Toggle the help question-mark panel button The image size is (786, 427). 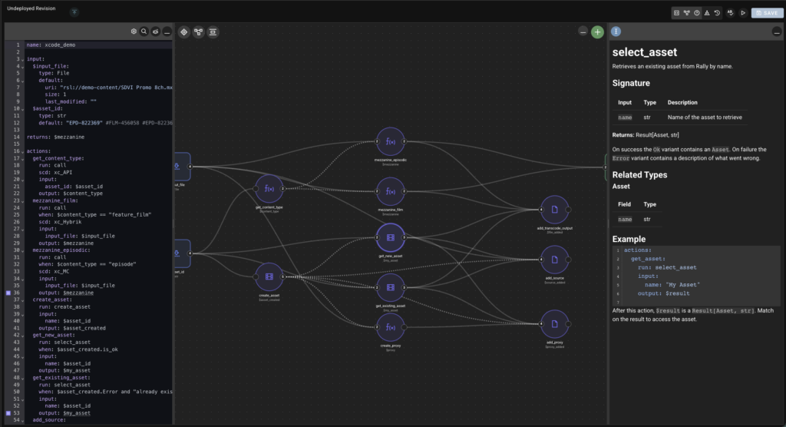(x=696, y=13)
